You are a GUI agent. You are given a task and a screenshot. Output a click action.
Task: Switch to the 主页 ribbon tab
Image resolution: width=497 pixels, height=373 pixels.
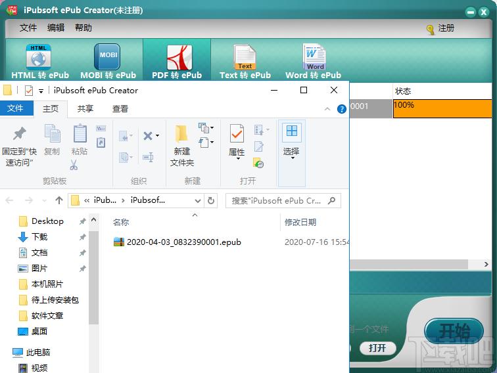(51, 108)
